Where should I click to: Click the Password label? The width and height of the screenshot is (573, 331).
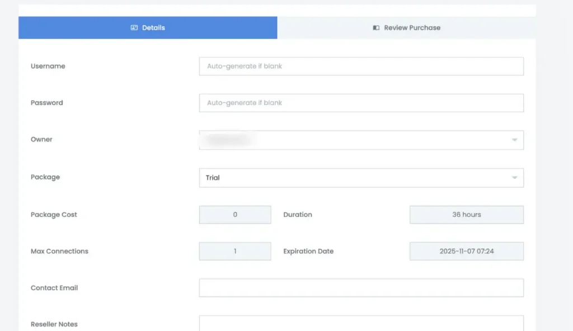tap(47, 103)
